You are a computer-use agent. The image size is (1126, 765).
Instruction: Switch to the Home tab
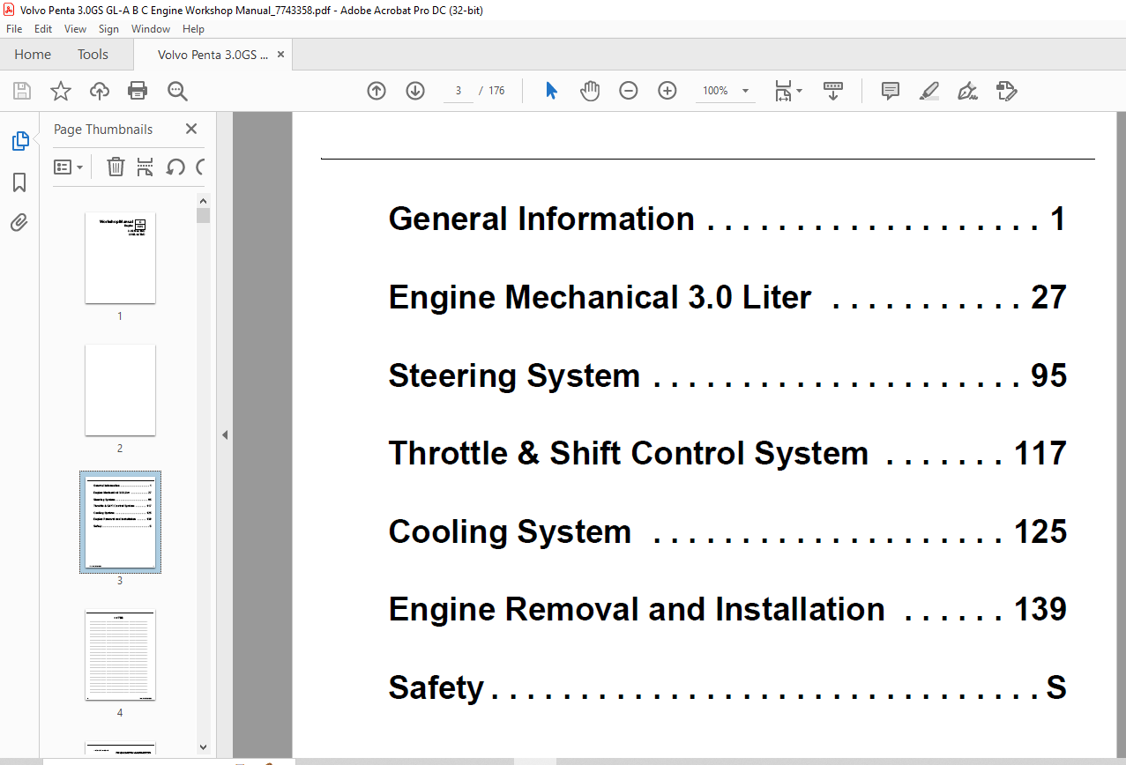(33, 55)
